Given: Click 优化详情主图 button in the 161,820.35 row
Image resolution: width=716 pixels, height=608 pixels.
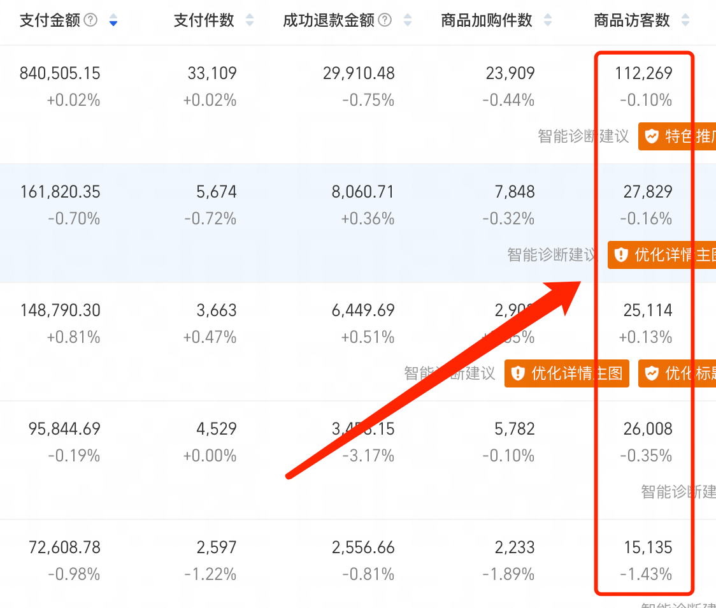Looking at the screenshot, I should coord(662,255).
